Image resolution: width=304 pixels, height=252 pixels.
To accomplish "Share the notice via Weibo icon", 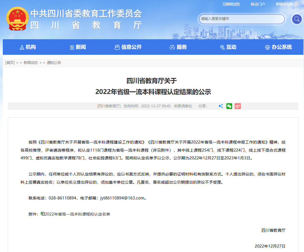I will 237,106.
